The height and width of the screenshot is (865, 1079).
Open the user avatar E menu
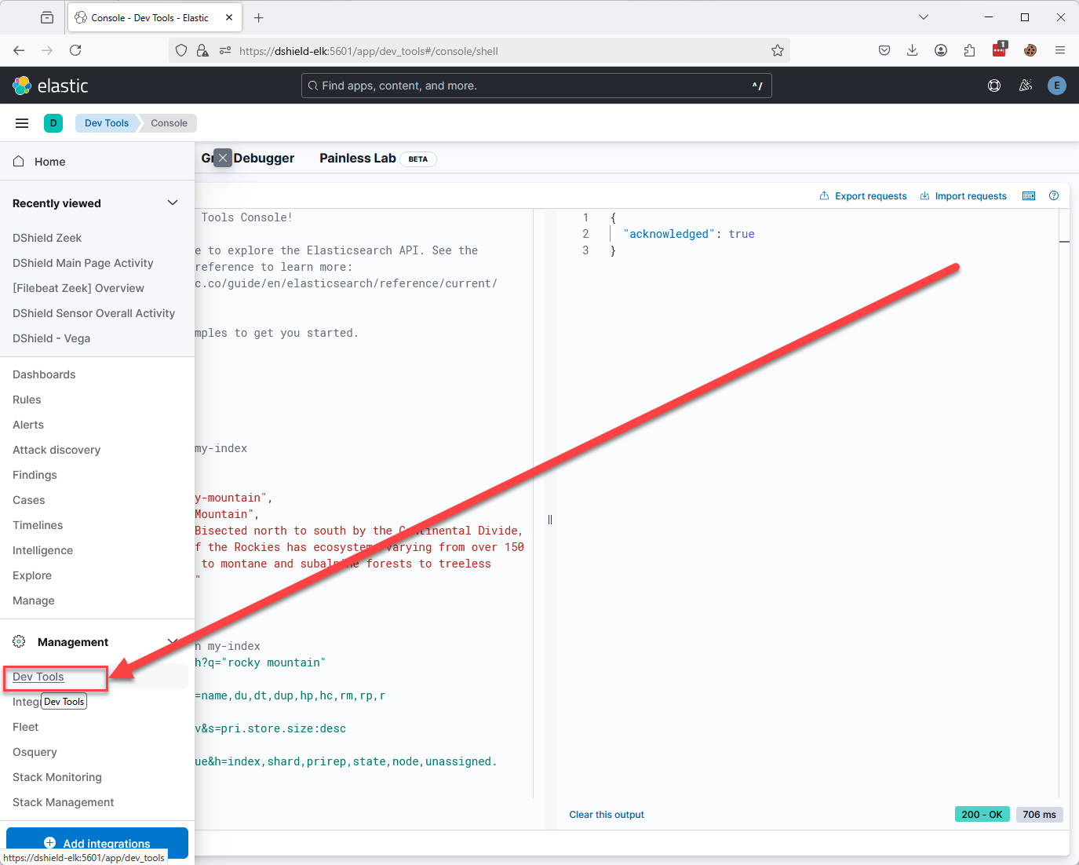click(x=1057, y=86)
